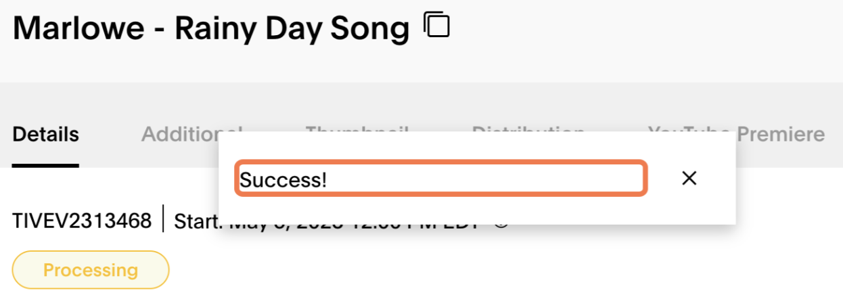Dismiss the Success notification with the X
The width and height of the screenshot is (843, 295).
(689, 179)
